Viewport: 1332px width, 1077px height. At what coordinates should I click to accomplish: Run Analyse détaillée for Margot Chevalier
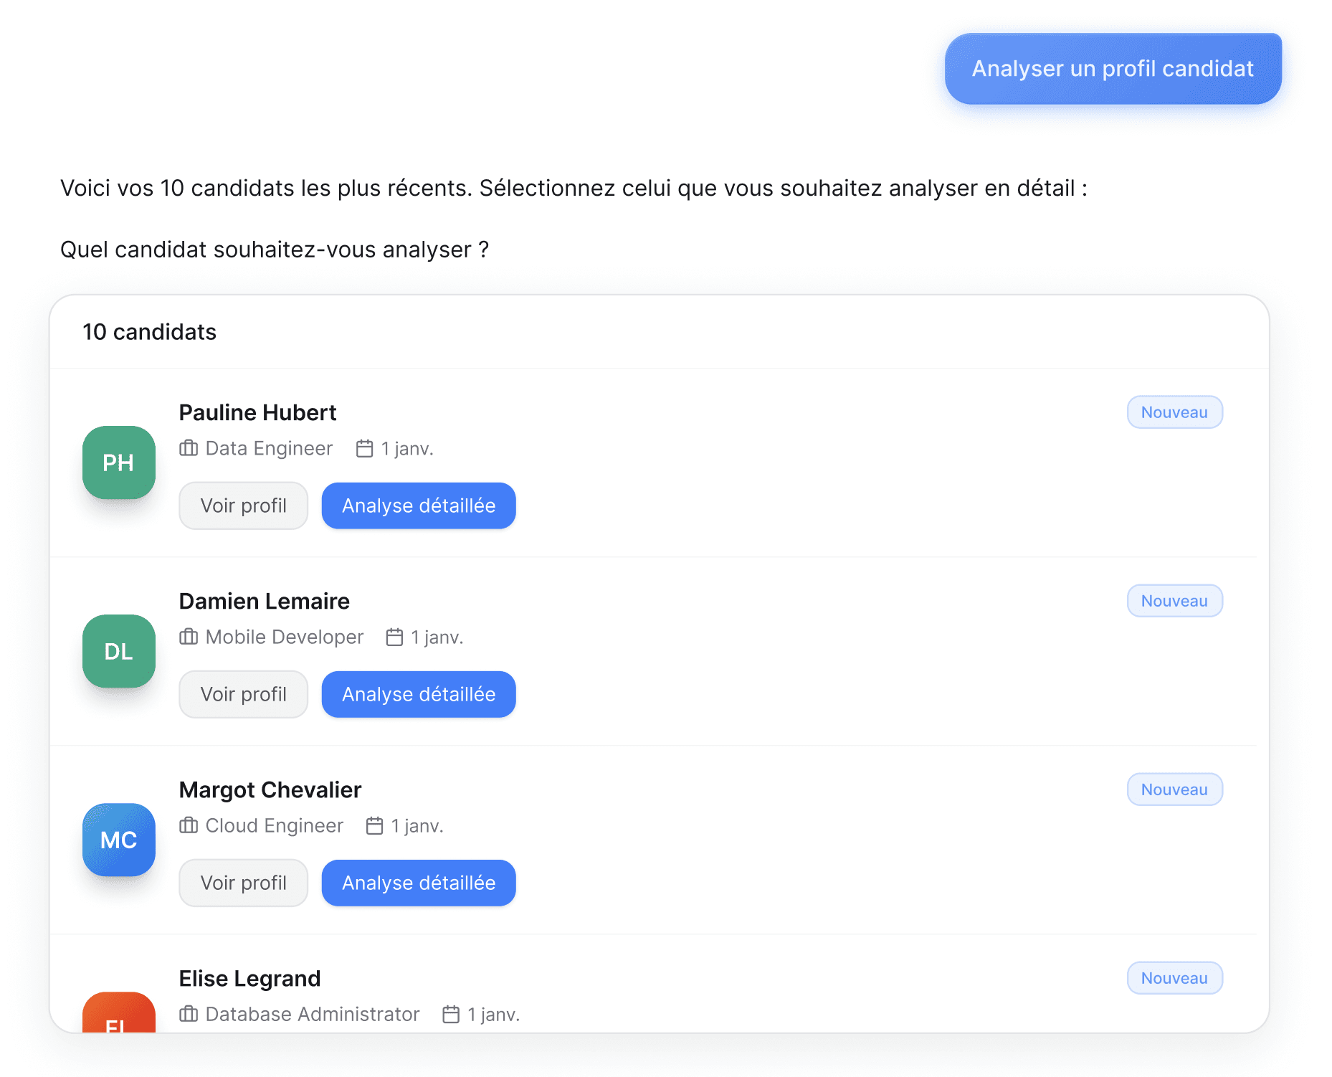point(419,883)
